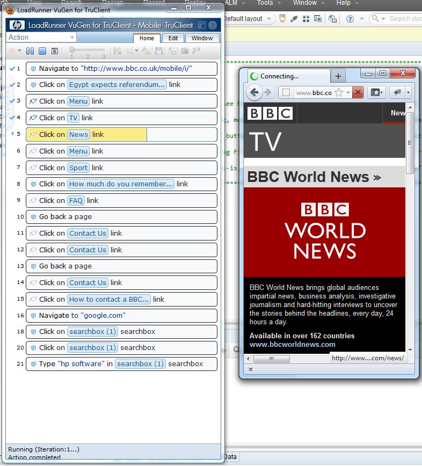Click the comments pin icon in TruClient toolbar

pyautogui.click(x=196, y=51)
